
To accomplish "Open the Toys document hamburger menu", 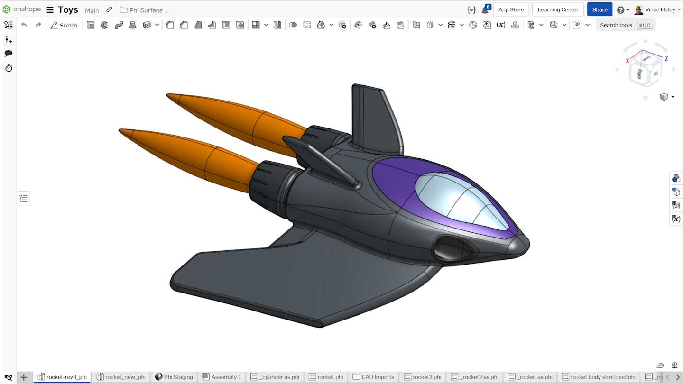I will (x=49, y=9).
